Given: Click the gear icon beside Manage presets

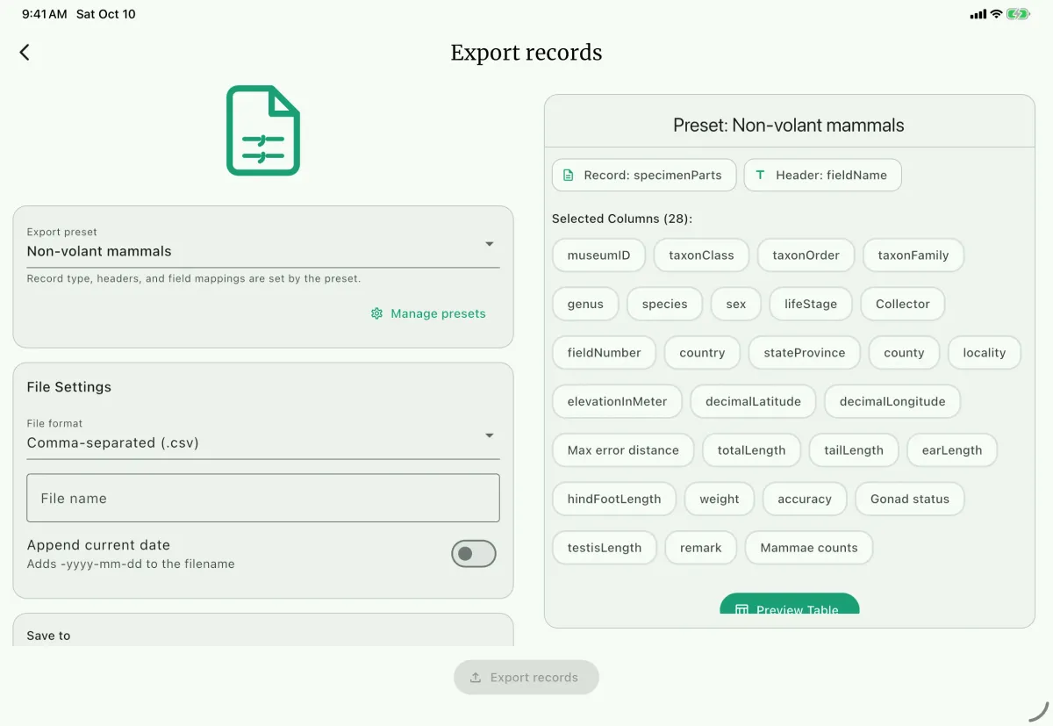Looking at the screenshot, I should tap(377, 313).
